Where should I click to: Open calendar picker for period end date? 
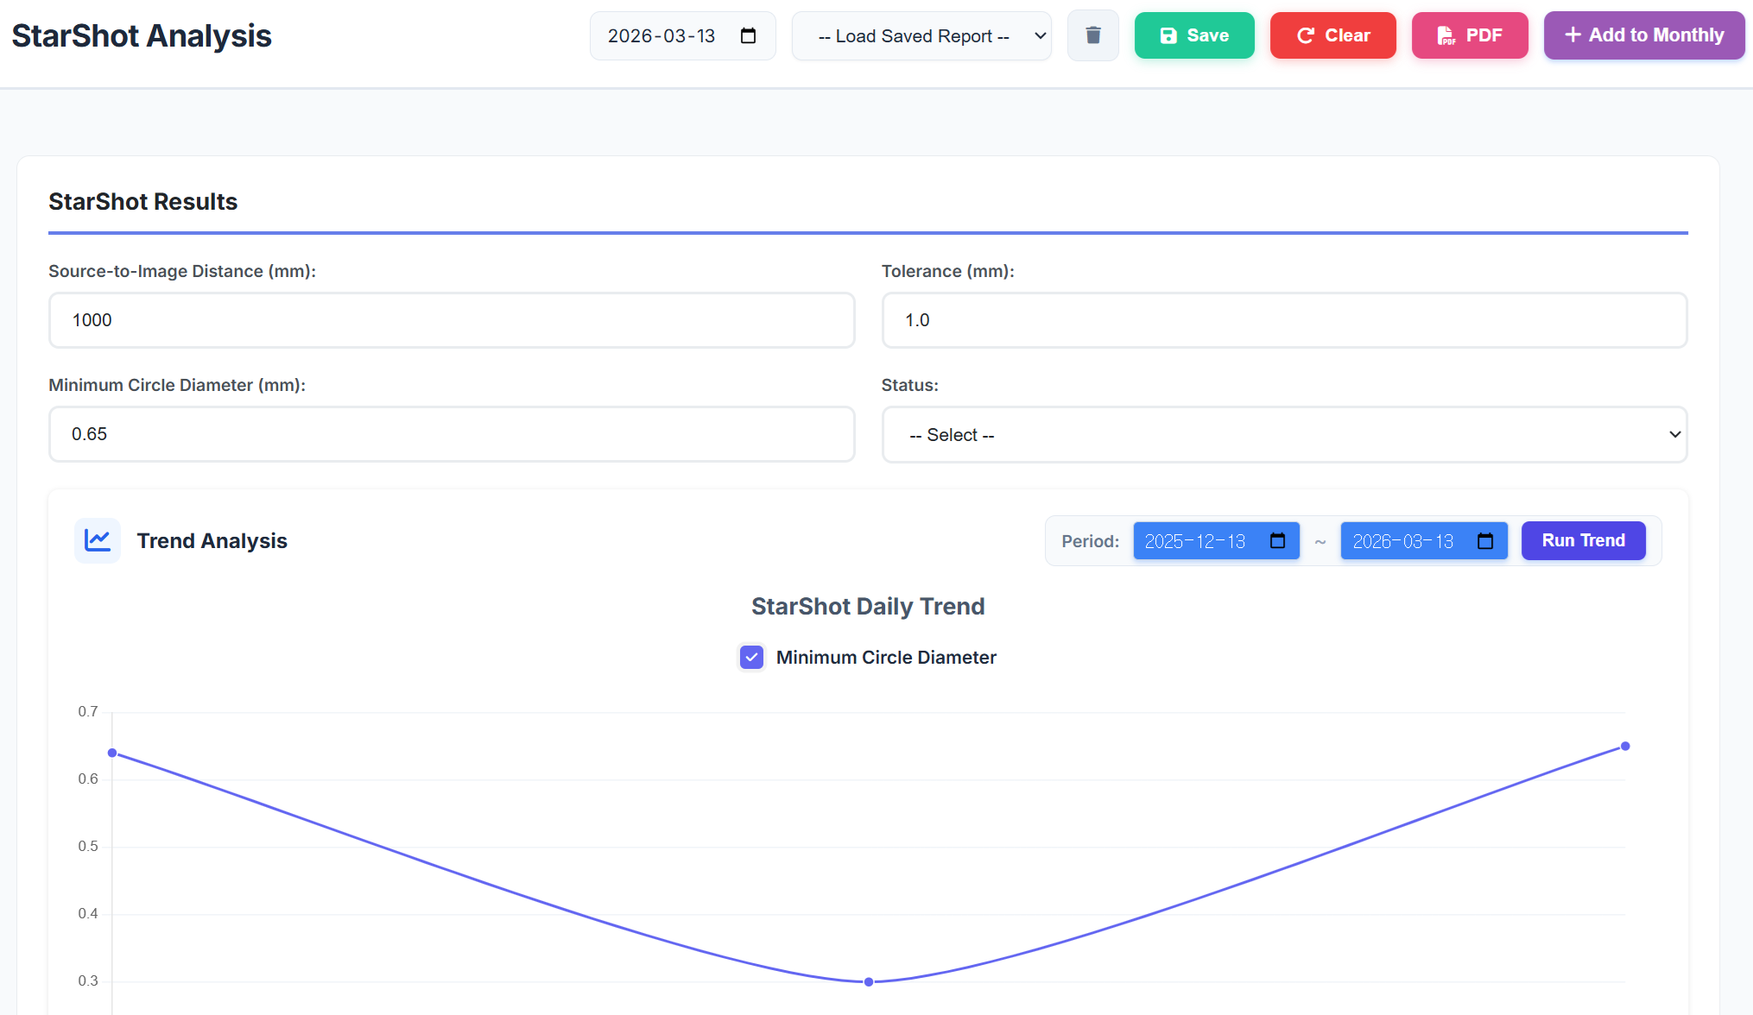[1485, 541]
